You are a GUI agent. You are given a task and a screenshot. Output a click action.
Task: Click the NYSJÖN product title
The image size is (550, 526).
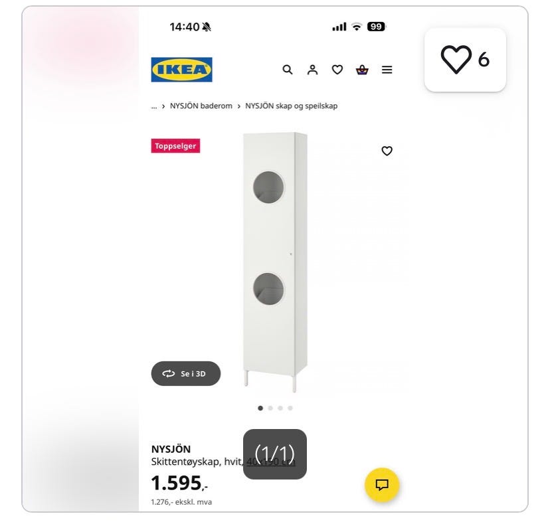(x=171, y=449)
